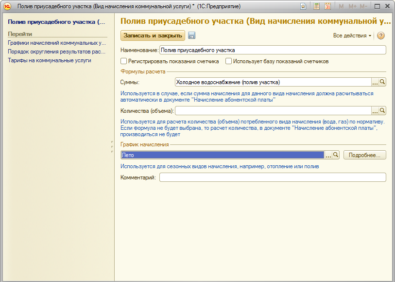This screenshot has height=282, width=395.
Task: Click the floppy disk save icon
Action: click(x=192, y=35)
